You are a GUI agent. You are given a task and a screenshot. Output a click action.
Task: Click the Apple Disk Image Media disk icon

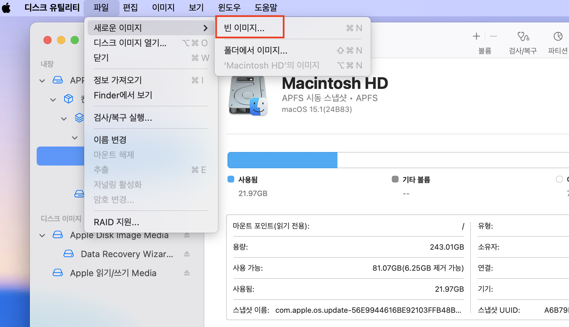point(58,235)
